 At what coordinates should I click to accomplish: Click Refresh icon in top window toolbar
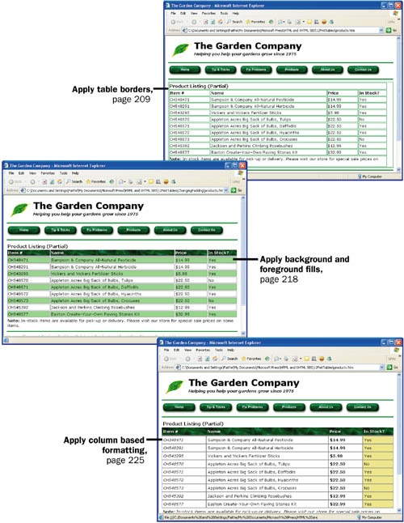click(x=213, y=22)
